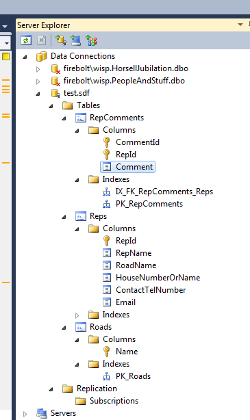Collapse the Replication folder
Viewport: 250px width, 420px height.
pos(51,389)
